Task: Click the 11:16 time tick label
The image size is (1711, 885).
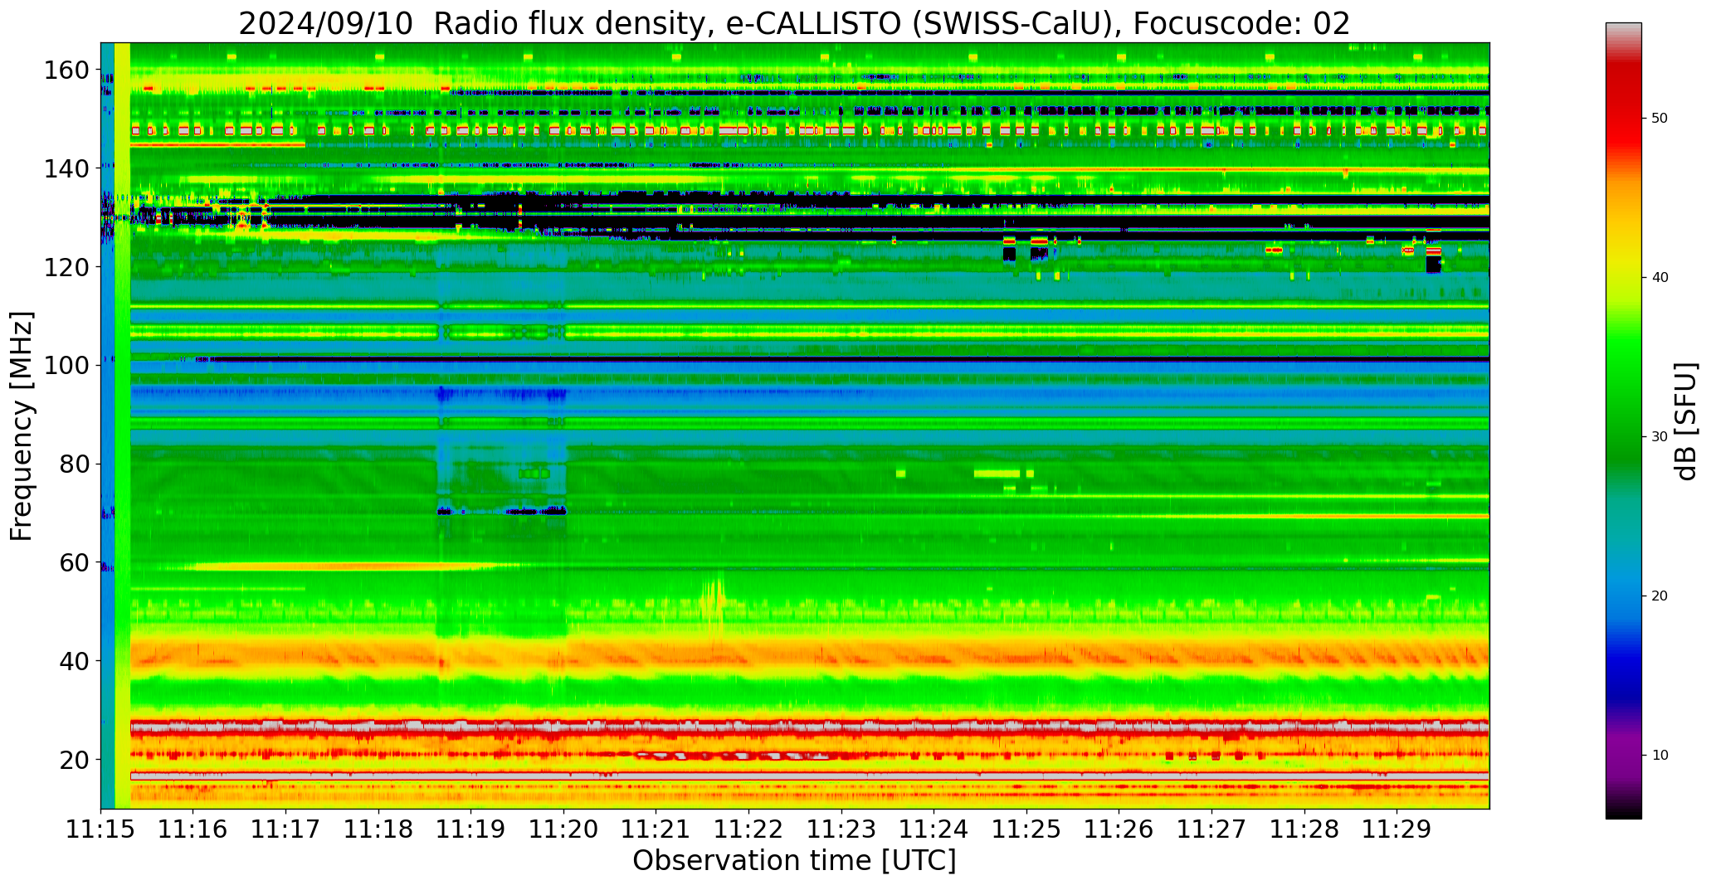Action: 193,829
